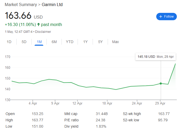Viewport: 180px width, 130px height.
Task: Click the 9 Apr axis label
Action: [55, 103]
